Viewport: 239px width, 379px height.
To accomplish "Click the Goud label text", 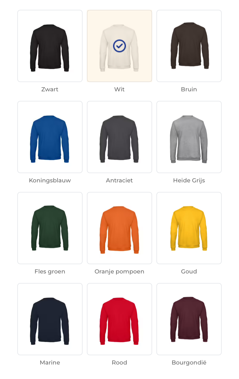I will [x=189, y=271].
